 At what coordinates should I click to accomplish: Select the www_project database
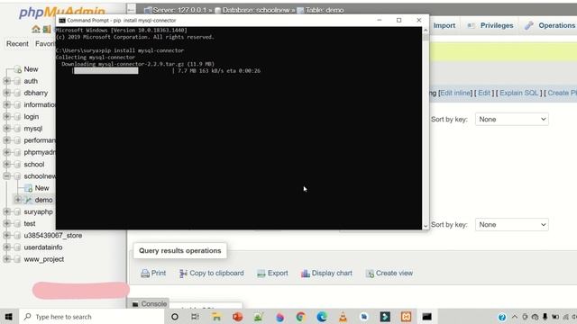[x=44, y=259]
